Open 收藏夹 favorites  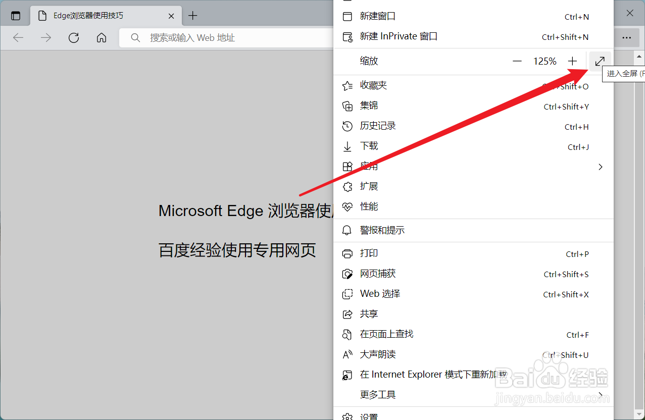(474, 86)
